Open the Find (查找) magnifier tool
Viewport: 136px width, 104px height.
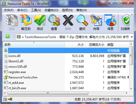(x=82, y=20)
